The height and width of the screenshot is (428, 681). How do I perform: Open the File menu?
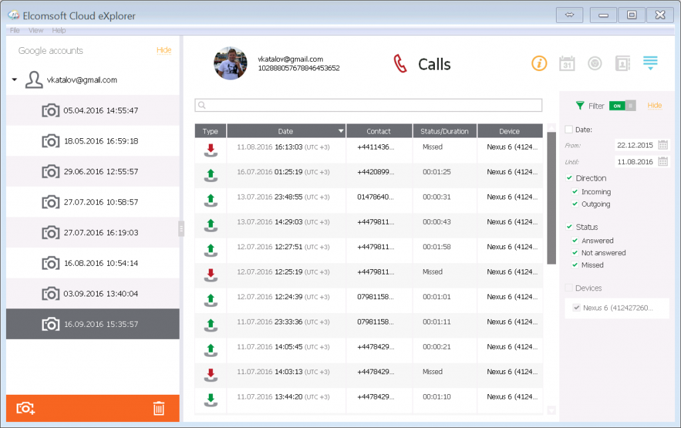tap(14, 30)
